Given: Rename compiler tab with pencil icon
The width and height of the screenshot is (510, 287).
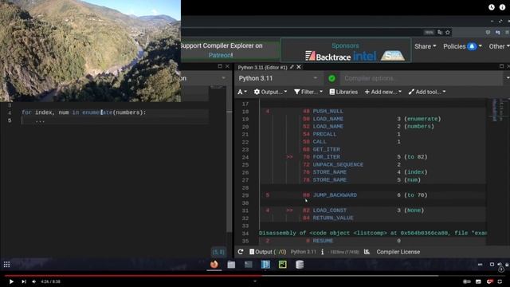Looking at the screenshot, I should click(292, 67).
